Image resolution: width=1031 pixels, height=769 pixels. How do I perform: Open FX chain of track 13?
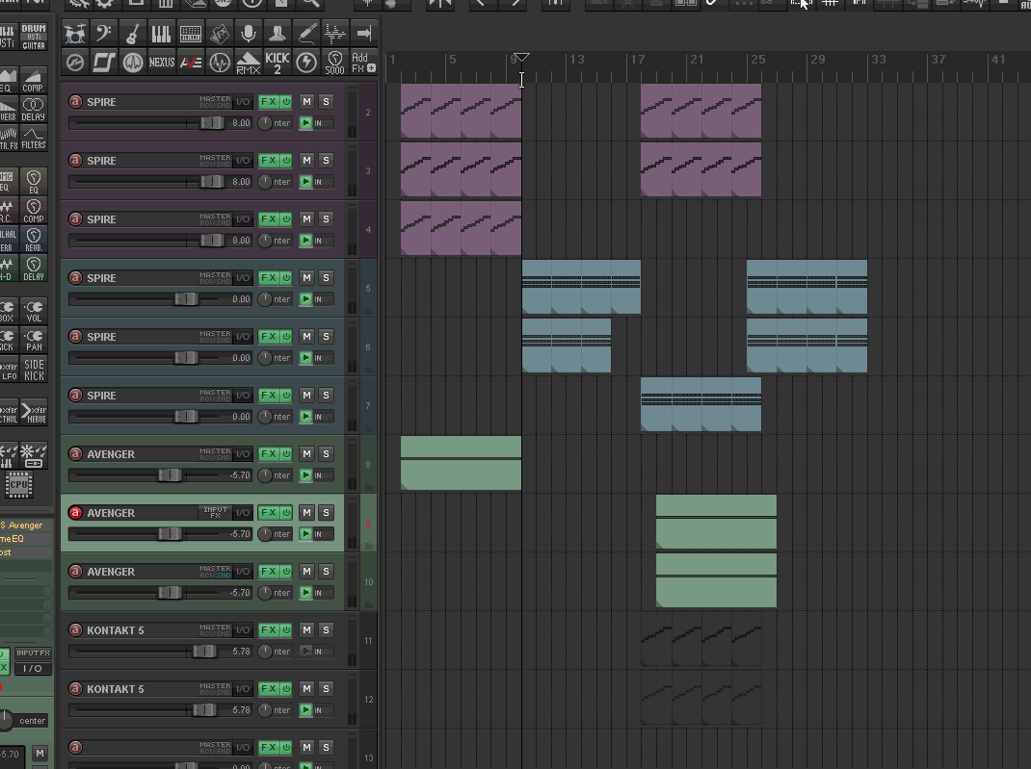[269, 747]
